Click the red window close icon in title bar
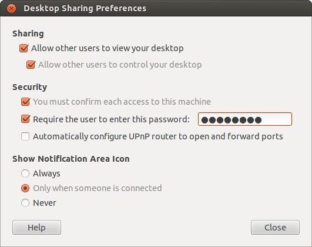The image size is (312, 247). [x=11, y=9]
